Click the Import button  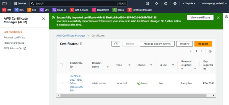coord(184,44)
